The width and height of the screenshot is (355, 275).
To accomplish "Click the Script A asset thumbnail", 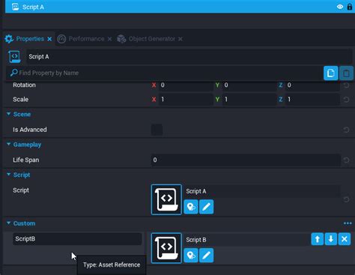I will pyautogui.click(x=166, y=199).
